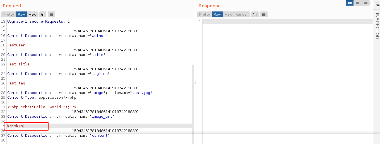This screenshot has width=380, height=144.
Task: Click the request editor vertical scrollbar
Action: [x=193, y=98]
